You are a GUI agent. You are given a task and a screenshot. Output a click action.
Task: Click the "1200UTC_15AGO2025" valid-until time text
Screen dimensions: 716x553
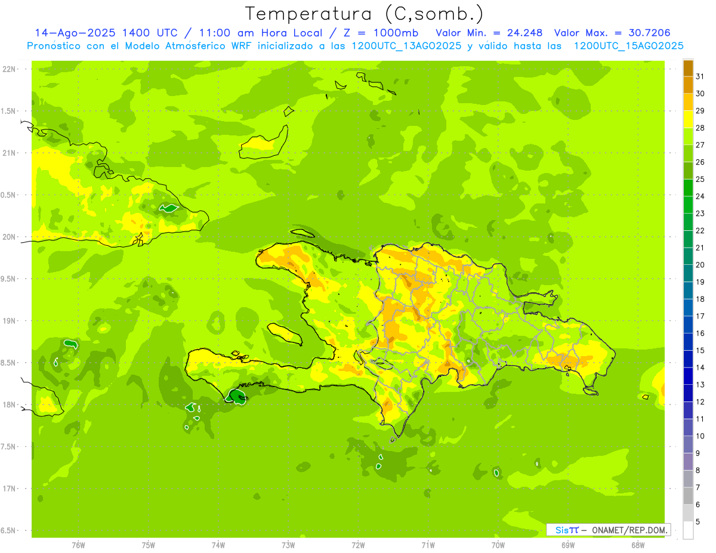[628, 46]
